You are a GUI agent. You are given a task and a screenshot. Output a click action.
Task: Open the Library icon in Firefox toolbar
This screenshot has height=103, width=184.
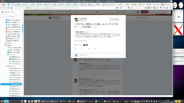145,8
